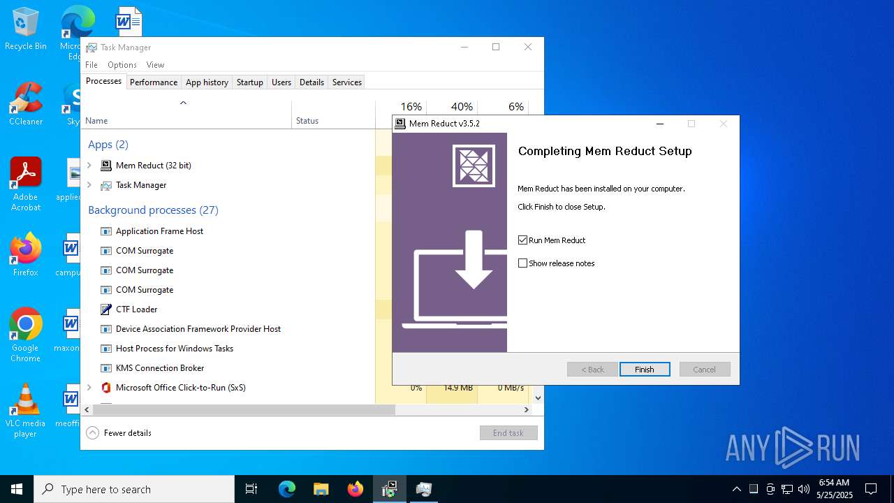Open network status icon in tray

pos(787,489)
